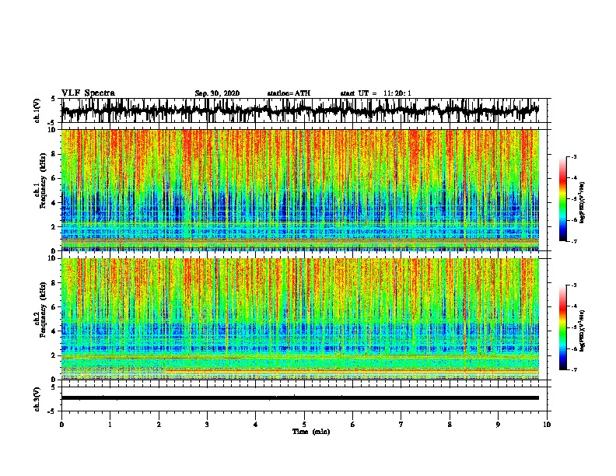Click time axis tick label "9"
The width and height of the screenshot is (616, 476).
(498, 424)
